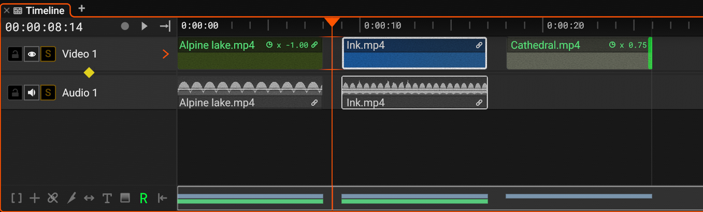Solo the Video 1 track

click(x=48, y=54)
